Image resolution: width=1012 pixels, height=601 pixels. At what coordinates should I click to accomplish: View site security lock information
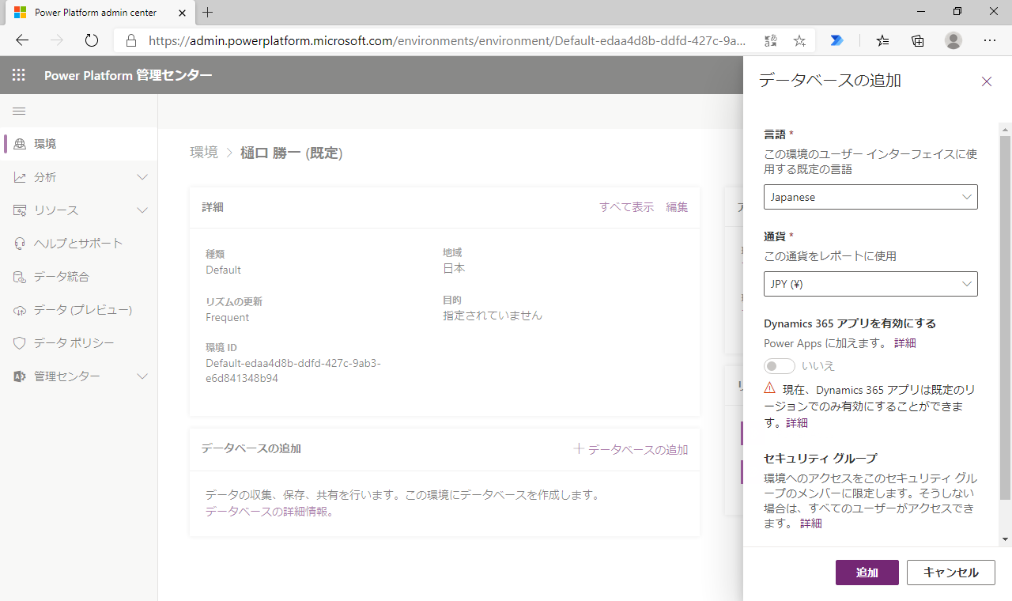[131, 40]
